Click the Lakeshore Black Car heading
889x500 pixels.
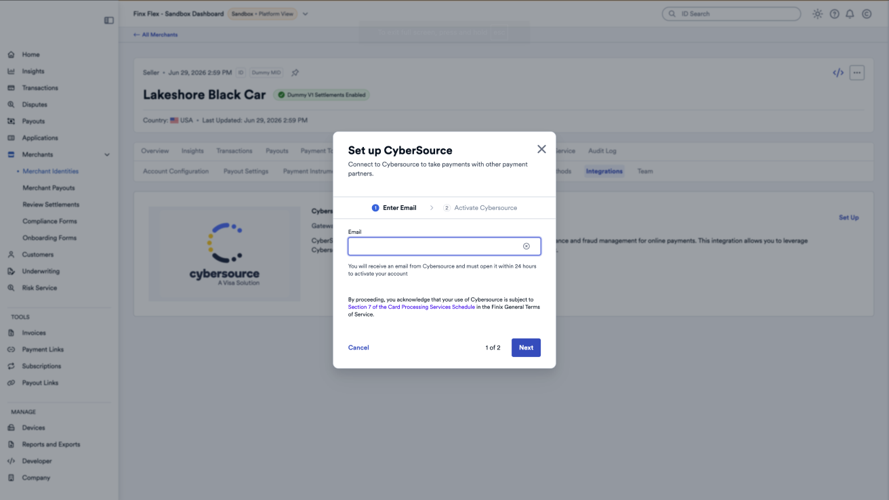click(205, 95)
